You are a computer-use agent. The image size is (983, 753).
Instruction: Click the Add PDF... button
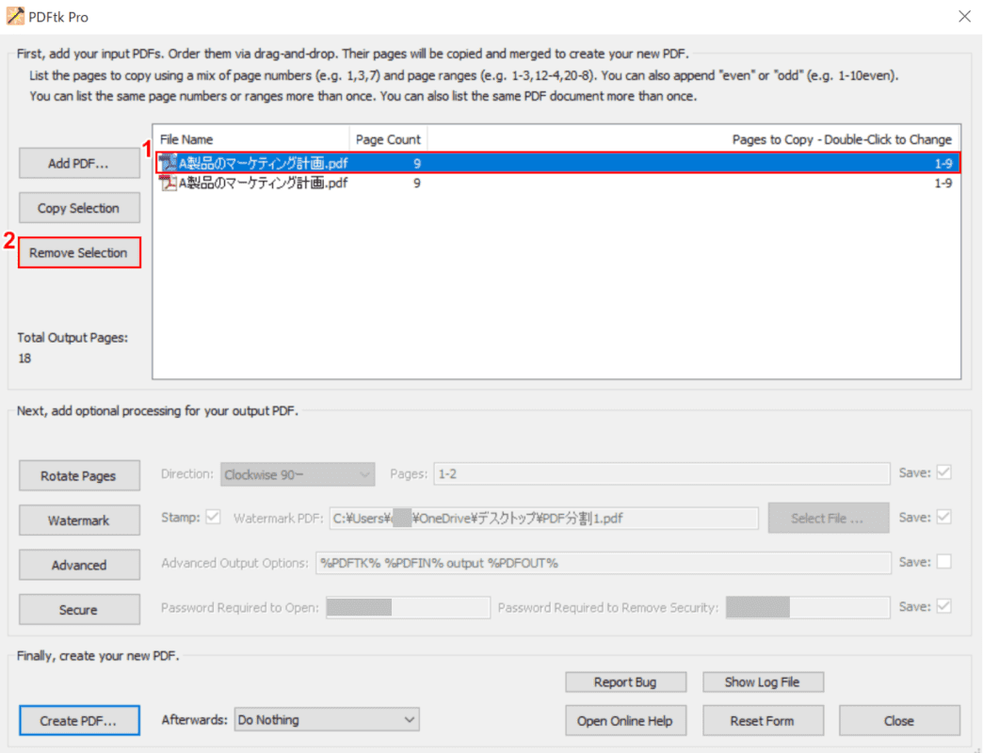(79, 164)
